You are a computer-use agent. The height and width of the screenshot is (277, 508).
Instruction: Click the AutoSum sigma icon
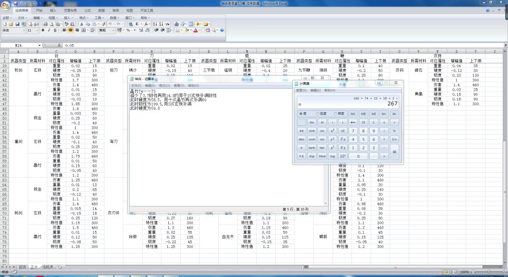tap(137, 24)
